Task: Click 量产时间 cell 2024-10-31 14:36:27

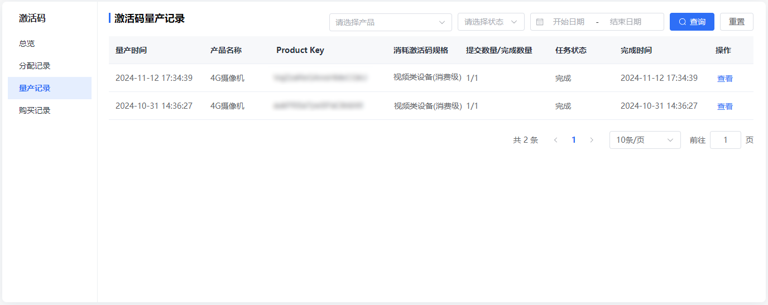Action: pos(154,106)
